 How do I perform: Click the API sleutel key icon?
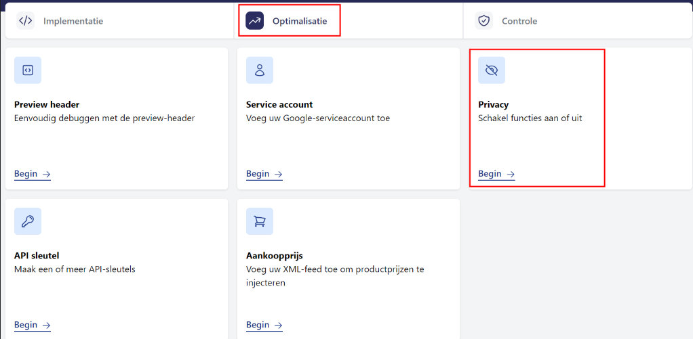click(28, 221)
